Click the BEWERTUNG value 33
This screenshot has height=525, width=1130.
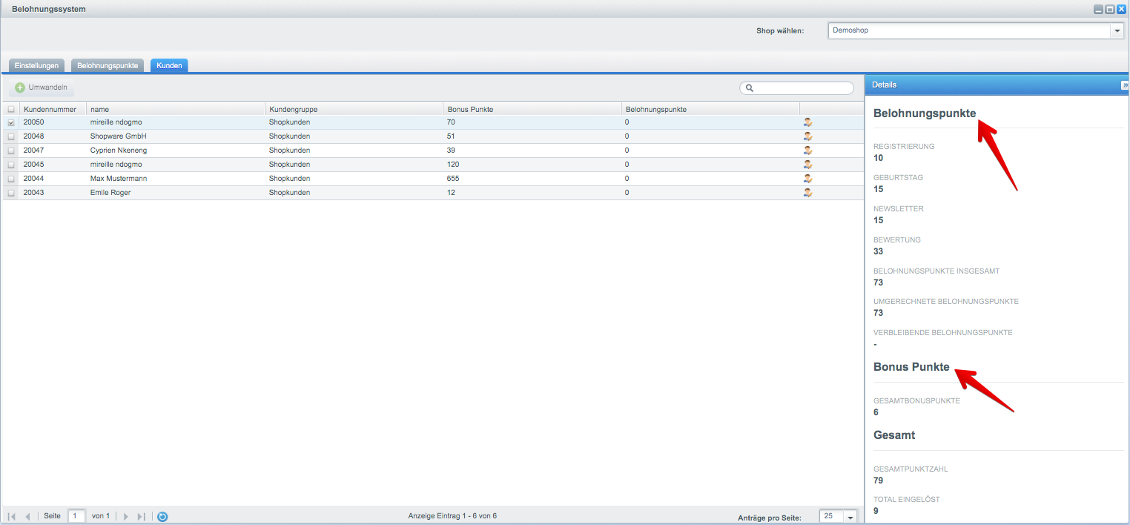[x=879, y=251]
